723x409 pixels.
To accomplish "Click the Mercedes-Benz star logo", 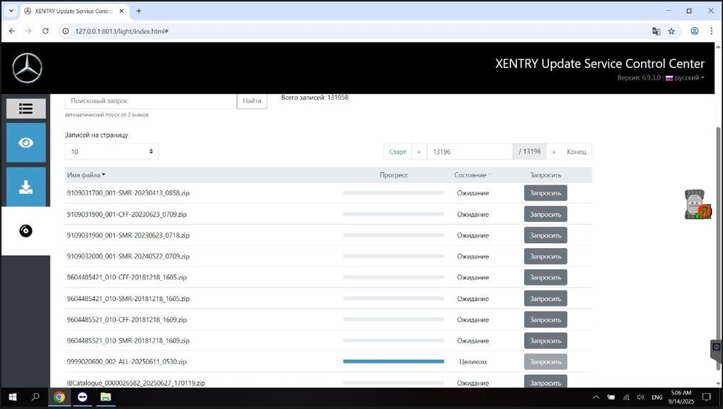I will pyautogui.click(x=27, y=69).
